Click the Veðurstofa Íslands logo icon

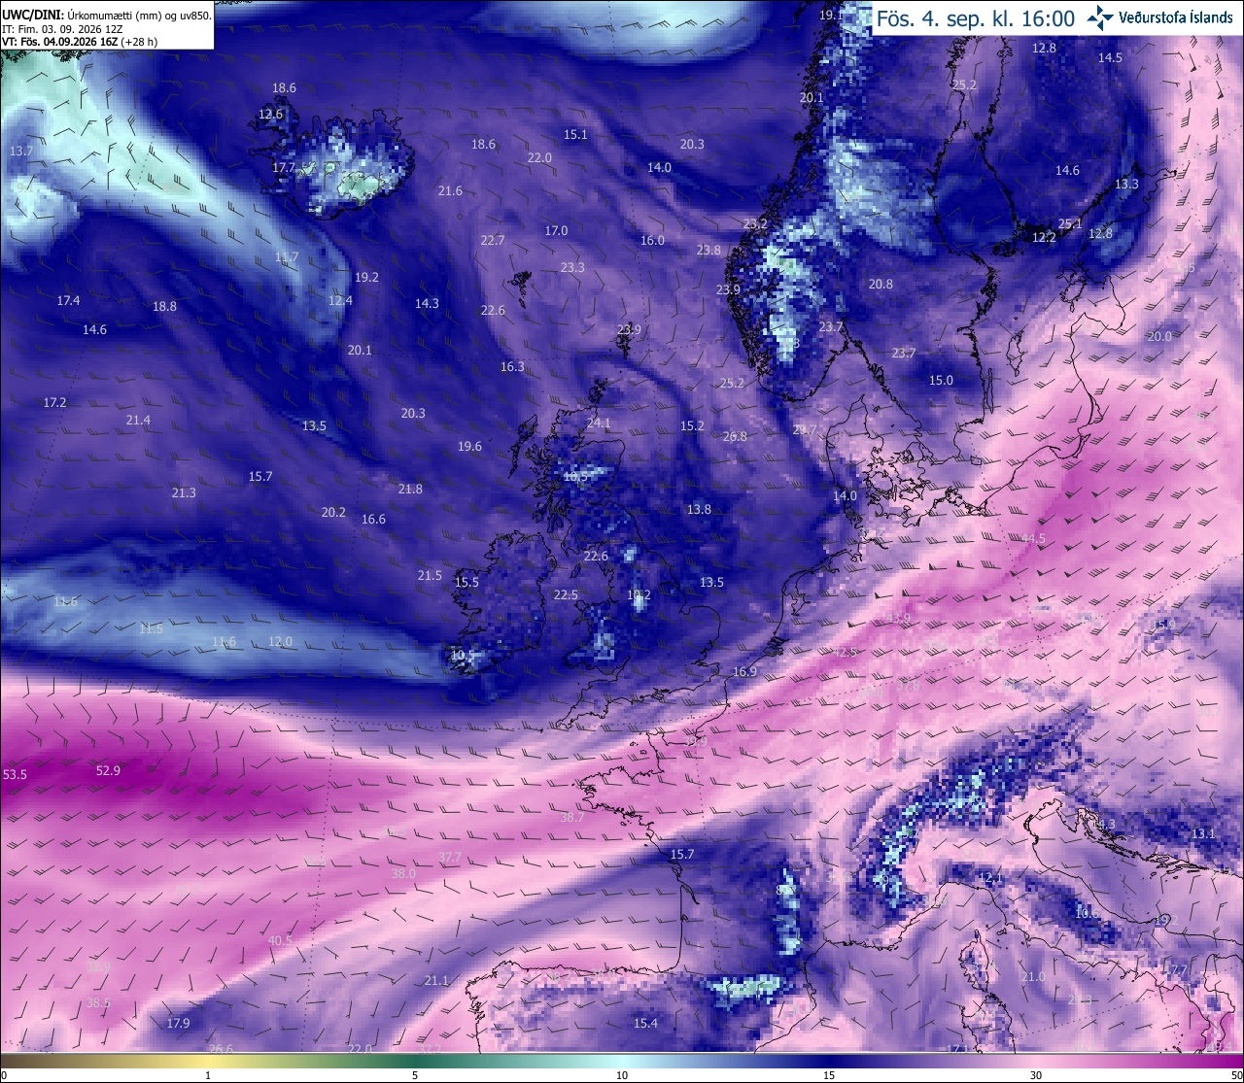point(1100,17)
